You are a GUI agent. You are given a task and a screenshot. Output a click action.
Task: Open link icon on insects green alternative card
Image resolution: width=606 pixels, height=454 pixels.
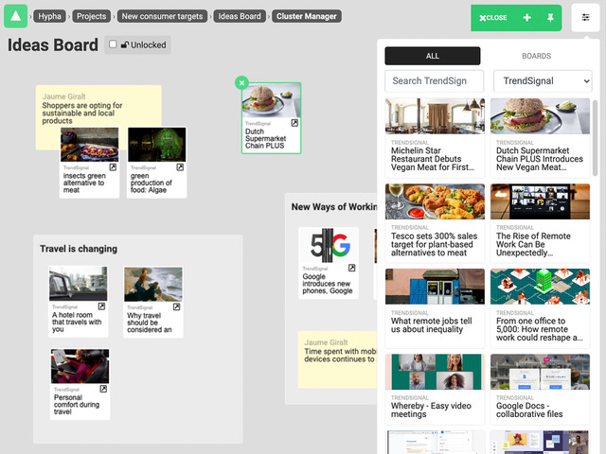pyautogui.click(x=113, y=167)
